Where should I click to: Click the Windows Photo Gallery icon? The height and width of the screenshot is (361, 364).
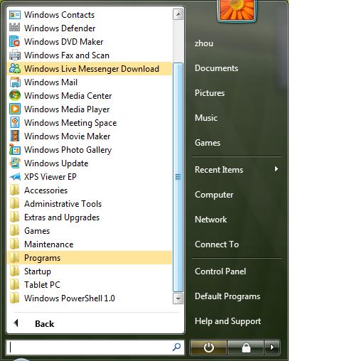(15, 149)
